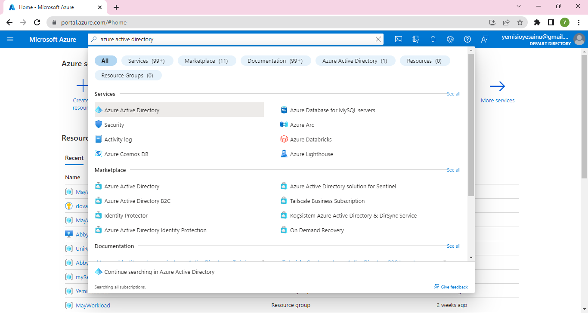Screen dimensions: 588x313
Task: Open Azure Active Directory service result
Action: (132, 110)
